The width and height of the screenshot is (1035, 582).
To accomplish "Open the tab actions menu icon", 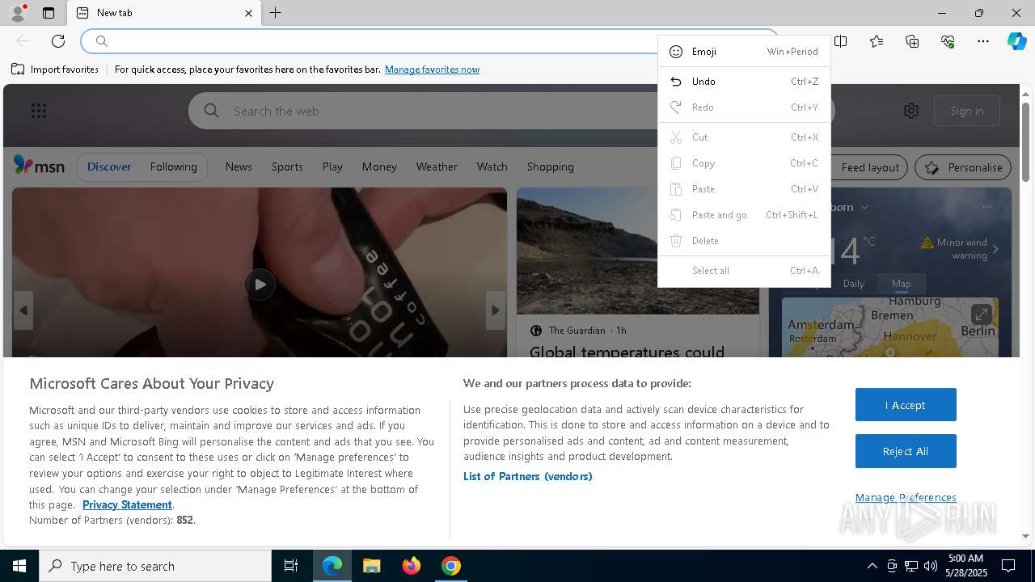I will coord(49,13).
